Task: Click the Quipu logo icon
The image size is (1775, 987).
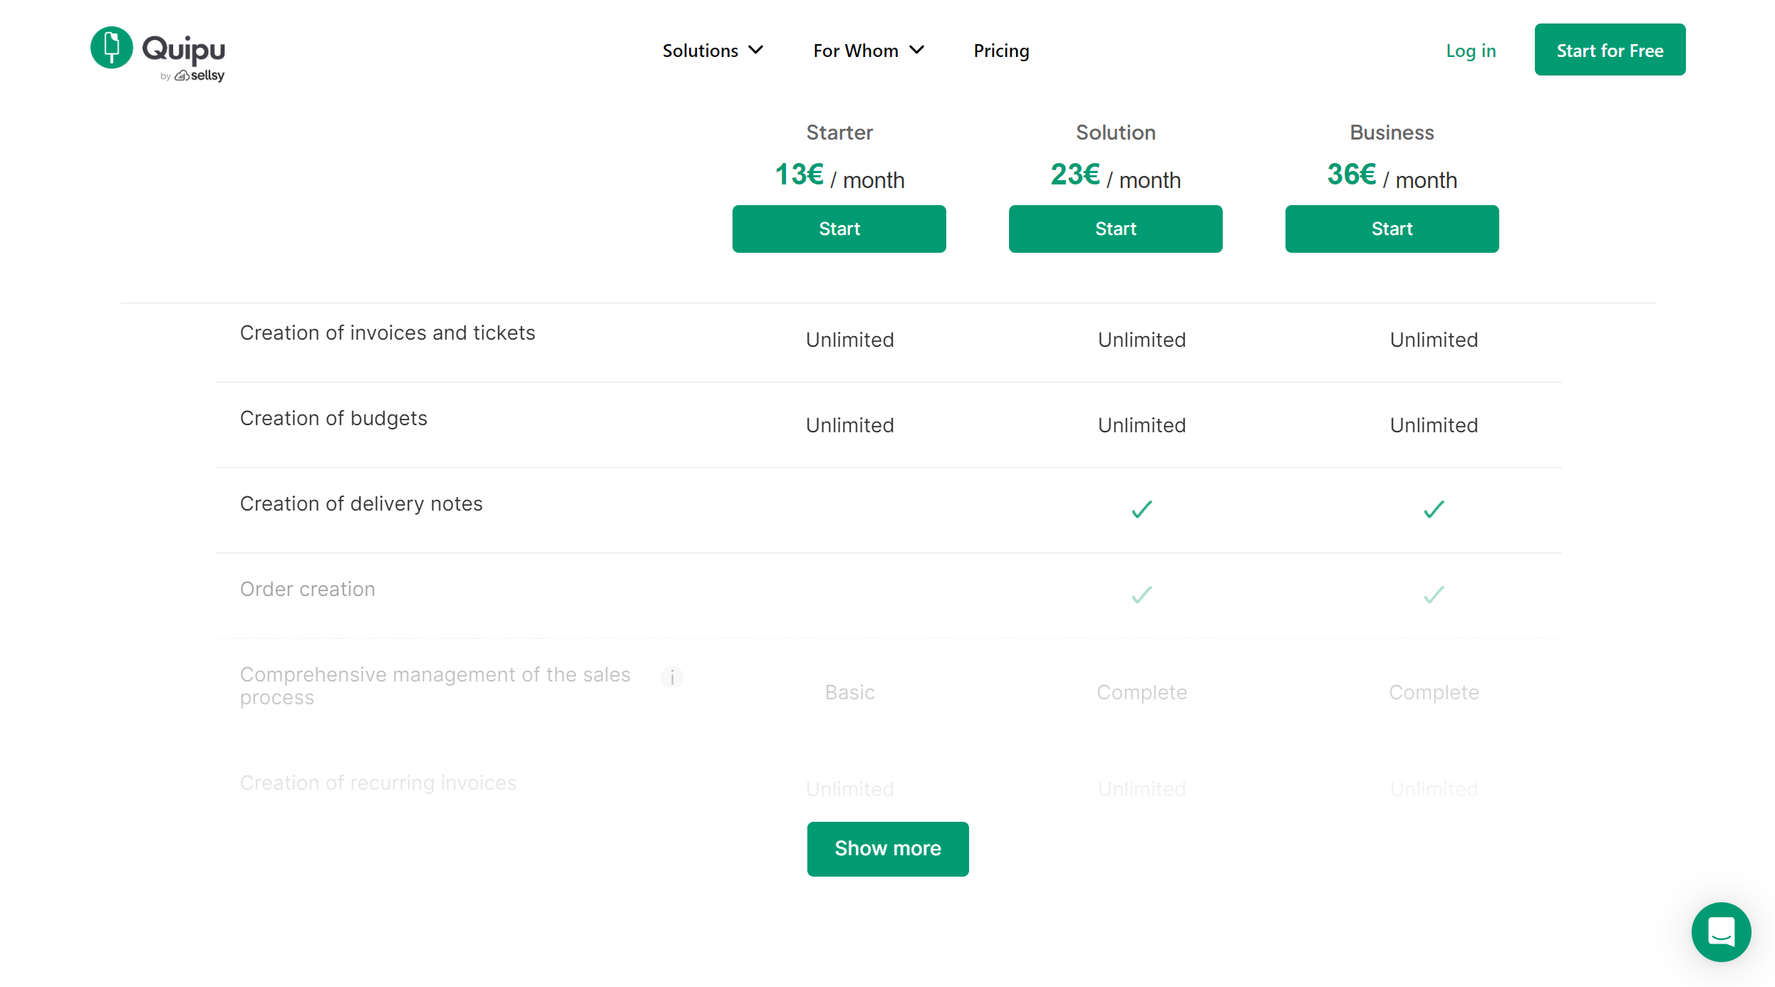Action: pos(112,48)
